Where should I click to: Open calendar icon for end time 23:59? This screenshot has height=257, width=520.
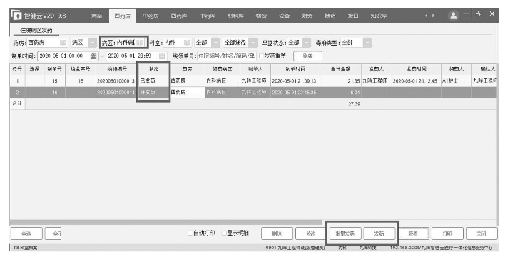click(x=162, y=56)
